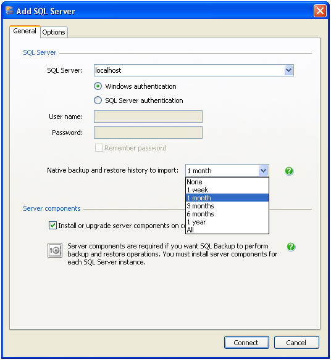
Task: Choose 1 week from the history list
Action: click(x=227, y=190)
